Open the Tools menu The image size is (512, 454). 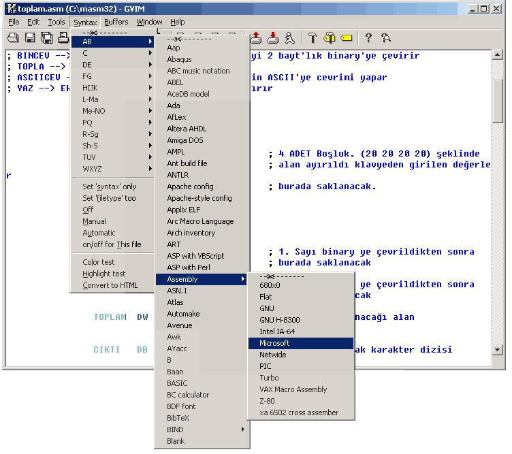(x=57, y=22)
